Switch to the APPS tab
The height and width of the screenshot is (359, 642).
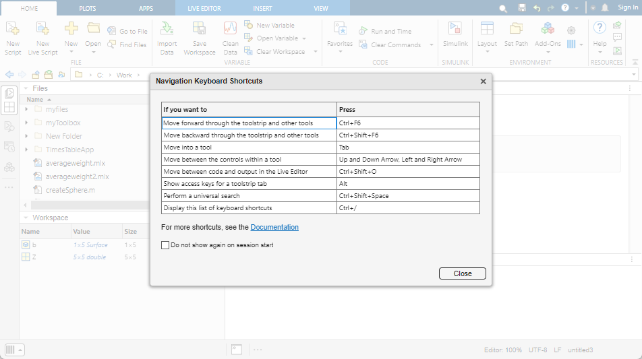[x=146, y=8]
